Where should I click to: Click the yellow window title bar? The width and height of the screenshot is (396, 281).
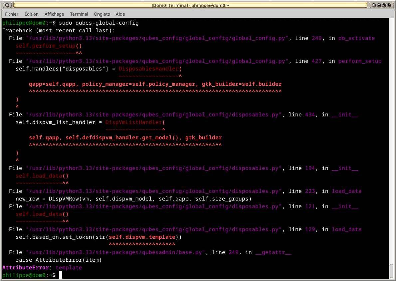pyautogui.click(x=190, y=5)
